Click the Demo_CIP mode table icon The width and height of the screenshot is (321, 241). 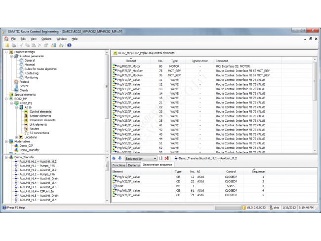point(16,146)
